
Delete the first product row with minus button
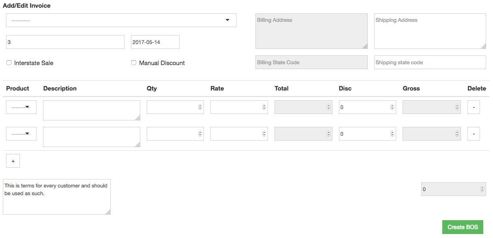click(x=474, y=107)
